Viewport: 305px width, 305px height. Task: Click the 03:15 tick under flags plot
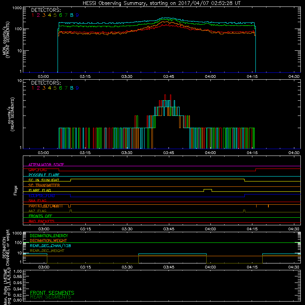85,229
